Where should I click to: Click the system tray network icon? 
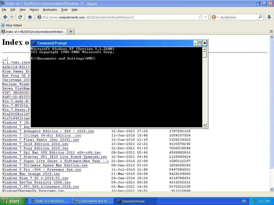click(x=254, y=201)
